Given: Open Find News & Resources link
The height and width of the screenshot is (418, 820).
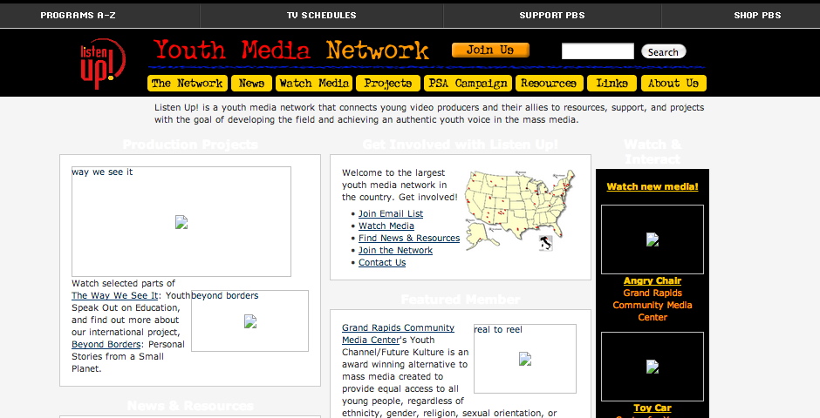Looking at the screenshot, I should (409, 238).
